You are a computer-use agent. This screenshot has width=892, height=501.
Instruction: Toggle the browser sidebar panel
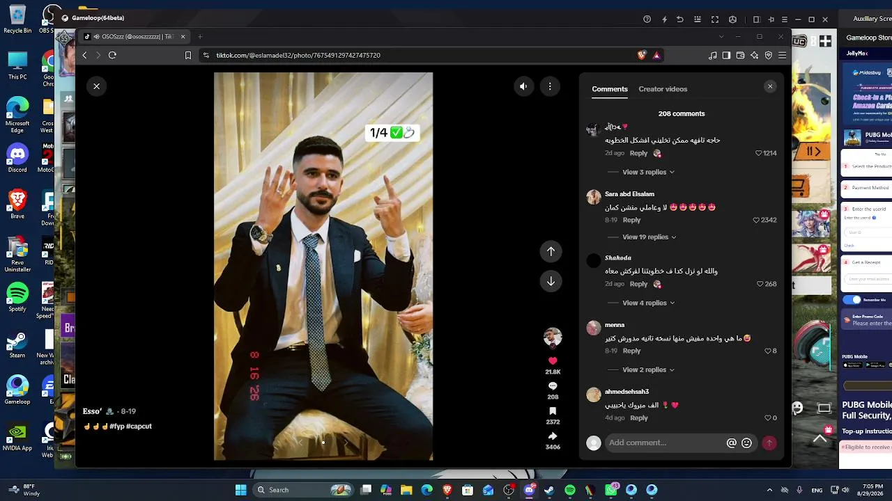(x=726, y=55)
